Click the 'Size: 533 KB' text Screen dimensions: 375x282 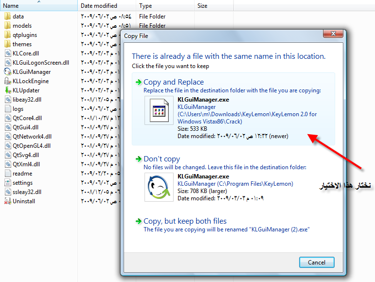coord(192,129)
